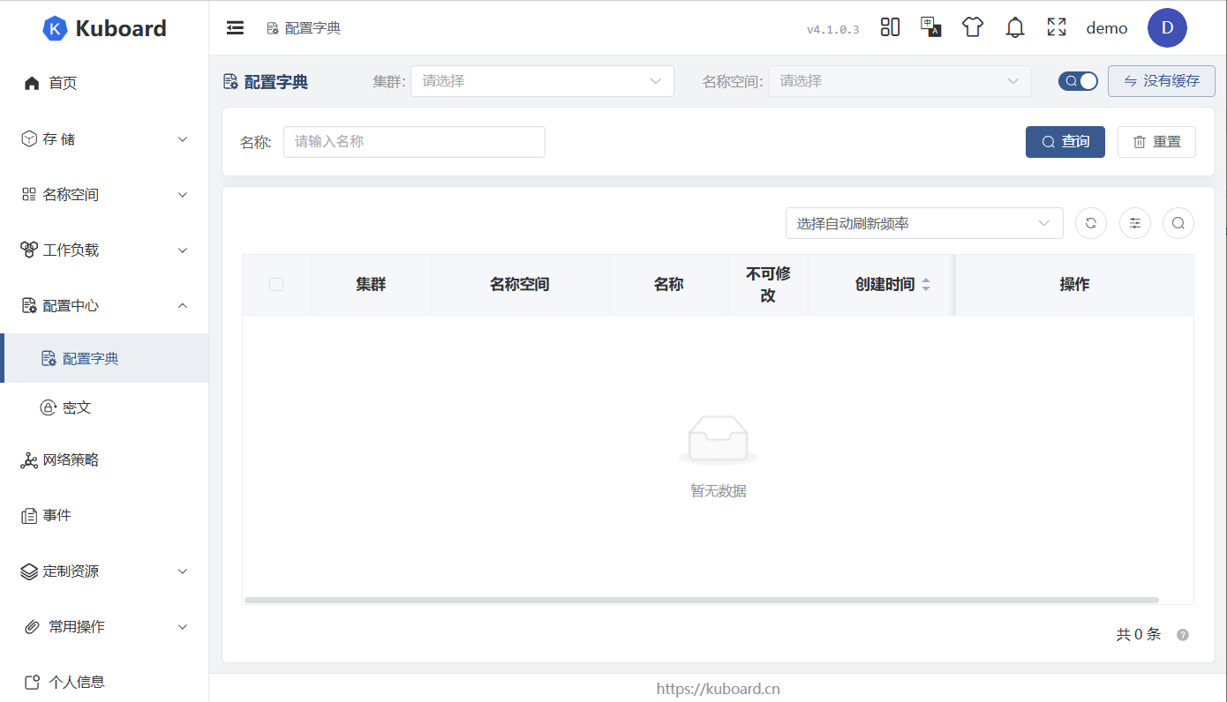Click the help question mark icon near total
The width and height of the screenshot is (1227, 702).
[1183, 635]
